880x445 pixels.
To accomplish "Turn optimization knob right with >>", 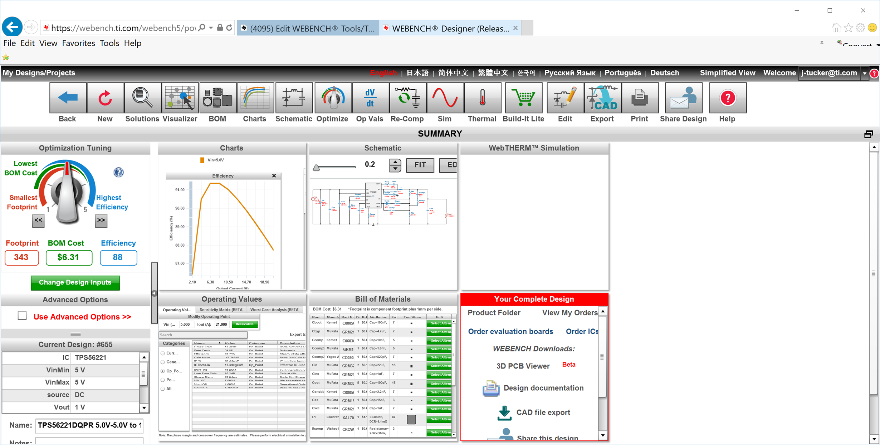I will (101, 221).
